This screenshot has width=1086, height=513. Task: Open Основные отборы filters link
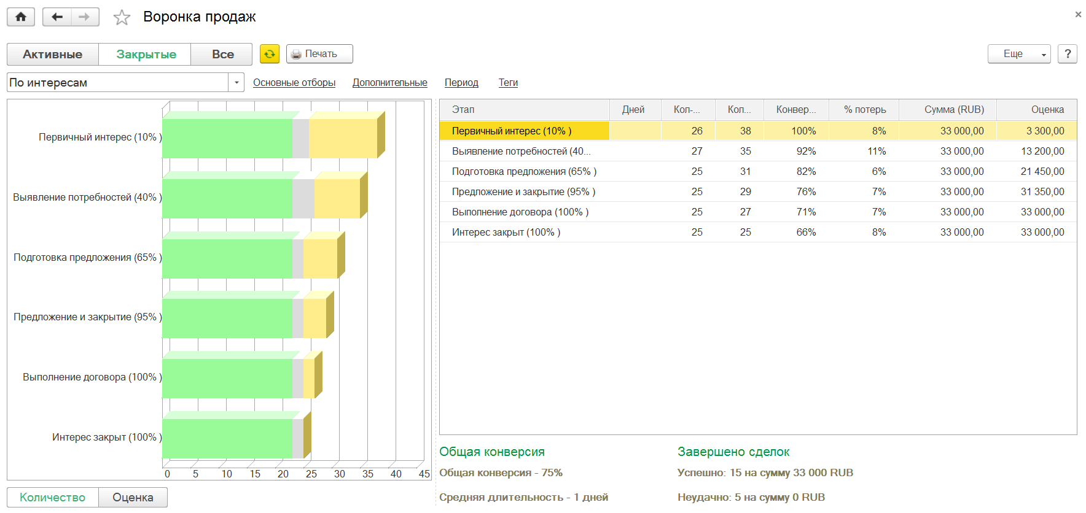coord(294,82)
